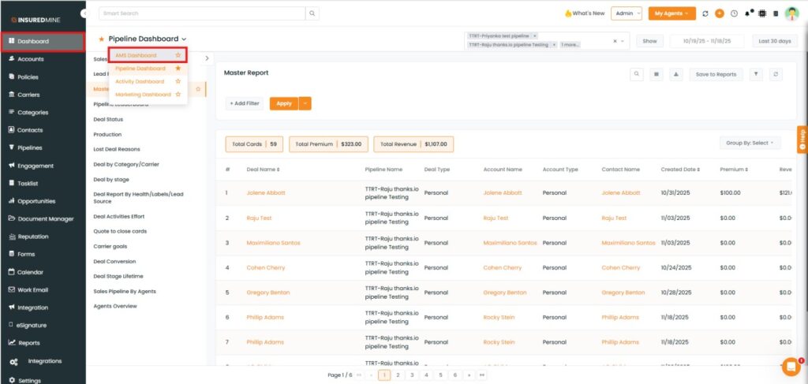Select AMS Dashboard from the menu
Image resolution: width=808 pixels, height=384 pixels.
[x=136, y=55]
